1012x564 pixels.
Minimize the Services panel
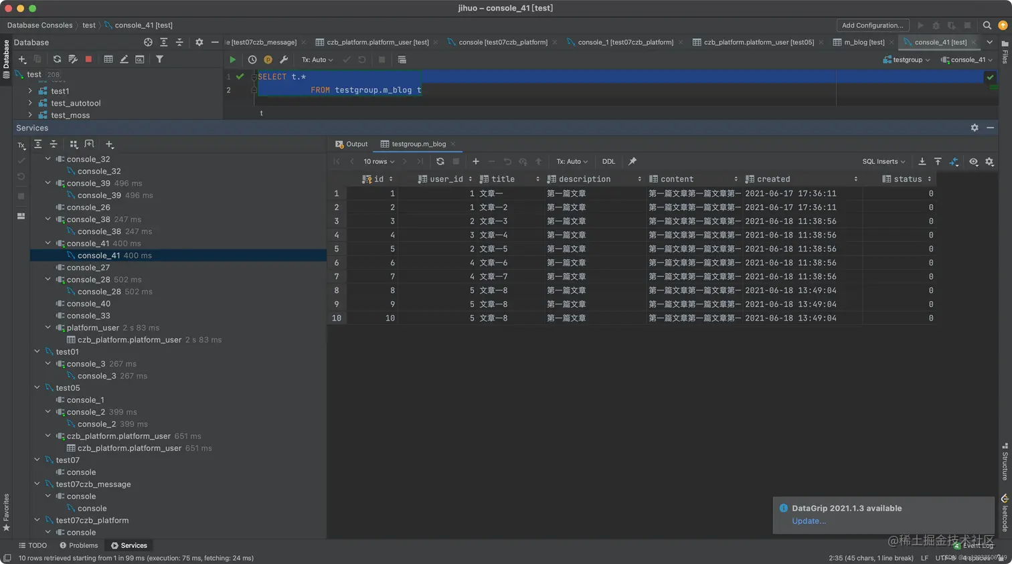coord(990,128)
